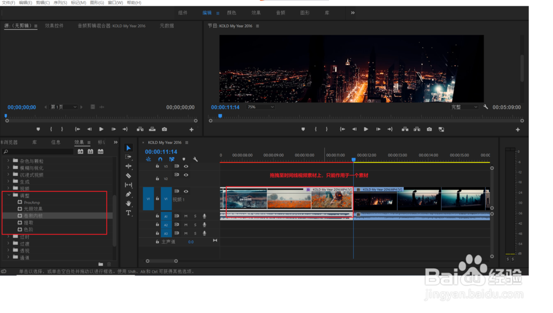Switch to the 颜色 workspace tab
The height and width of the screenshot is (313, 553).
[x=231, y=13]
